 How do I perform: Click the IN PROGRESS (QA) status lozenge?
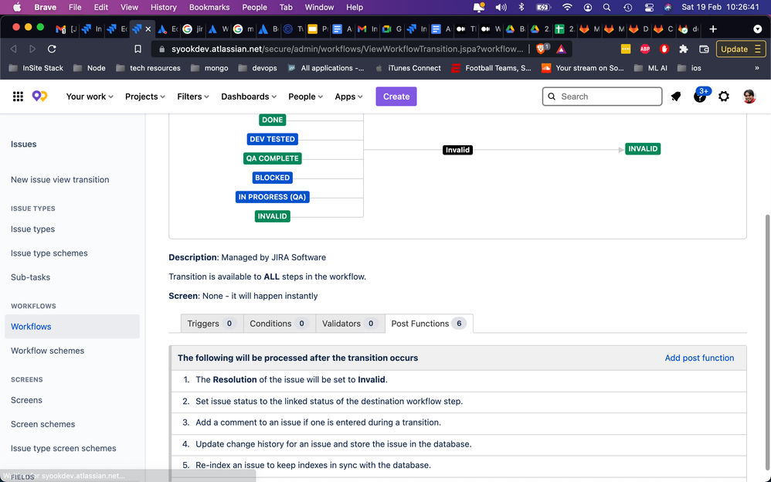point(273,197)
